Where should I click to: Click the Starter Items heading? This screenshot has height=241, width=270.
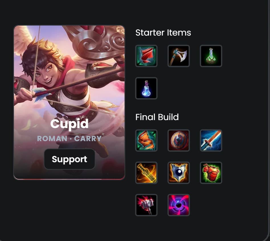click(163, 32)
